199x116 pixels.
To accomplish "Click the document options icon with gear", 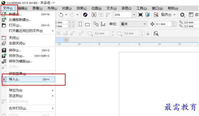I will pyautogui.click(x=156, y=34).
